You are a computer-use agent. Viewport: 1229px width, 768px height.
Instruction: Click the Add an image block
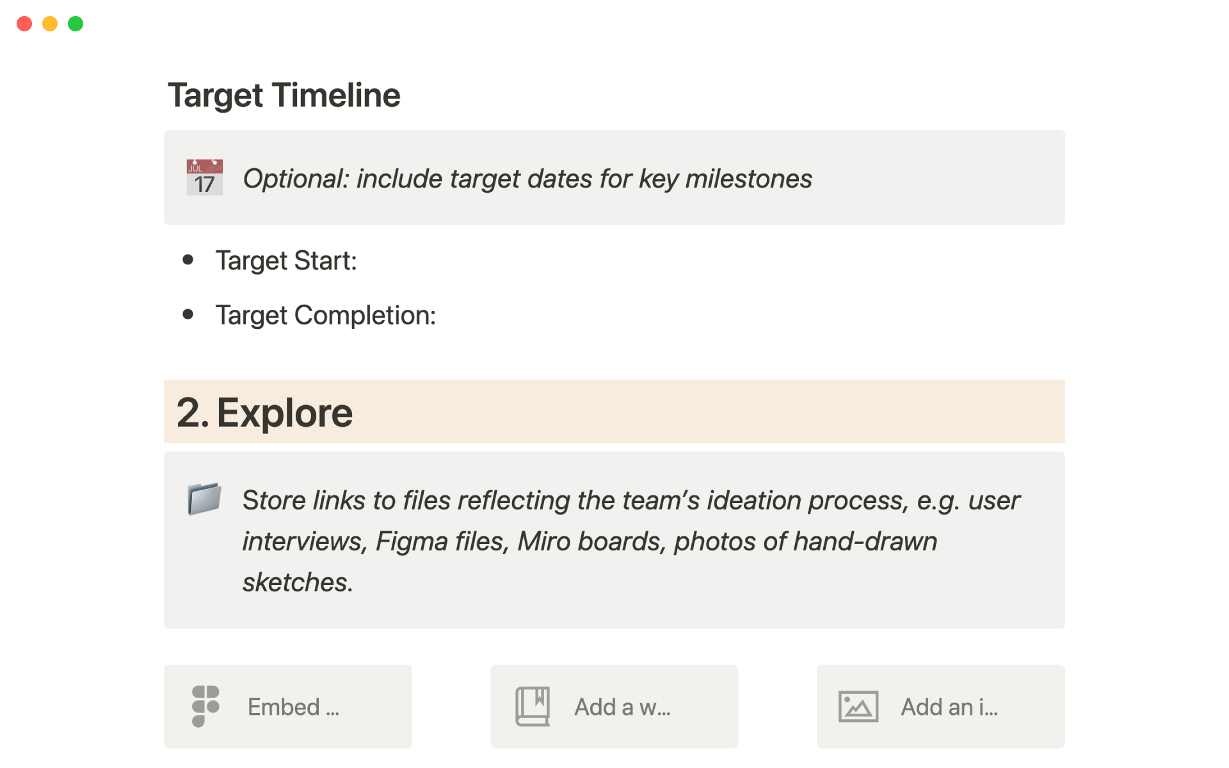point(949,707)
